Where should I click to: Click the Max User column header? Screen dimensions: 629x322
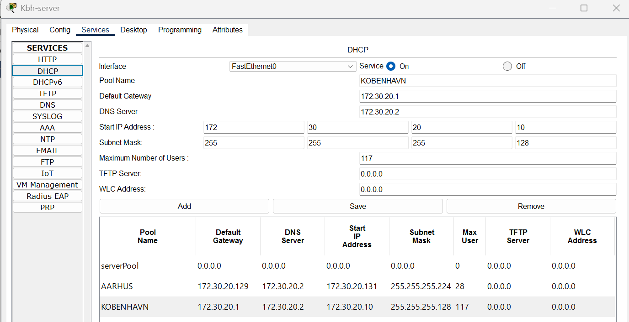[x=469, y=236]
